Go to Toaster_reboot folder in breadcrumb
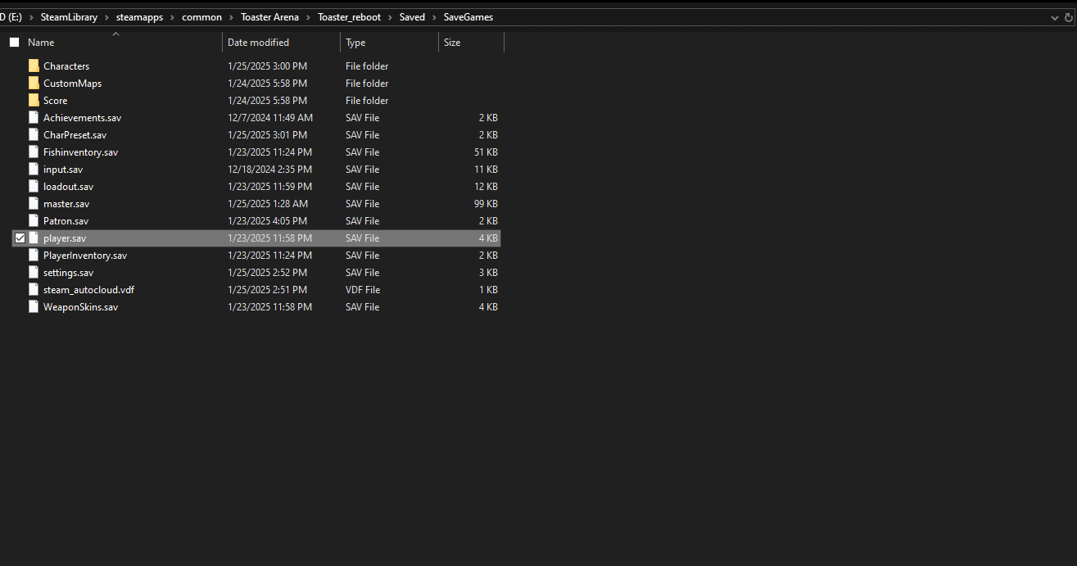Viewport: 1077px width, 566px height. (x=350, y=17)
